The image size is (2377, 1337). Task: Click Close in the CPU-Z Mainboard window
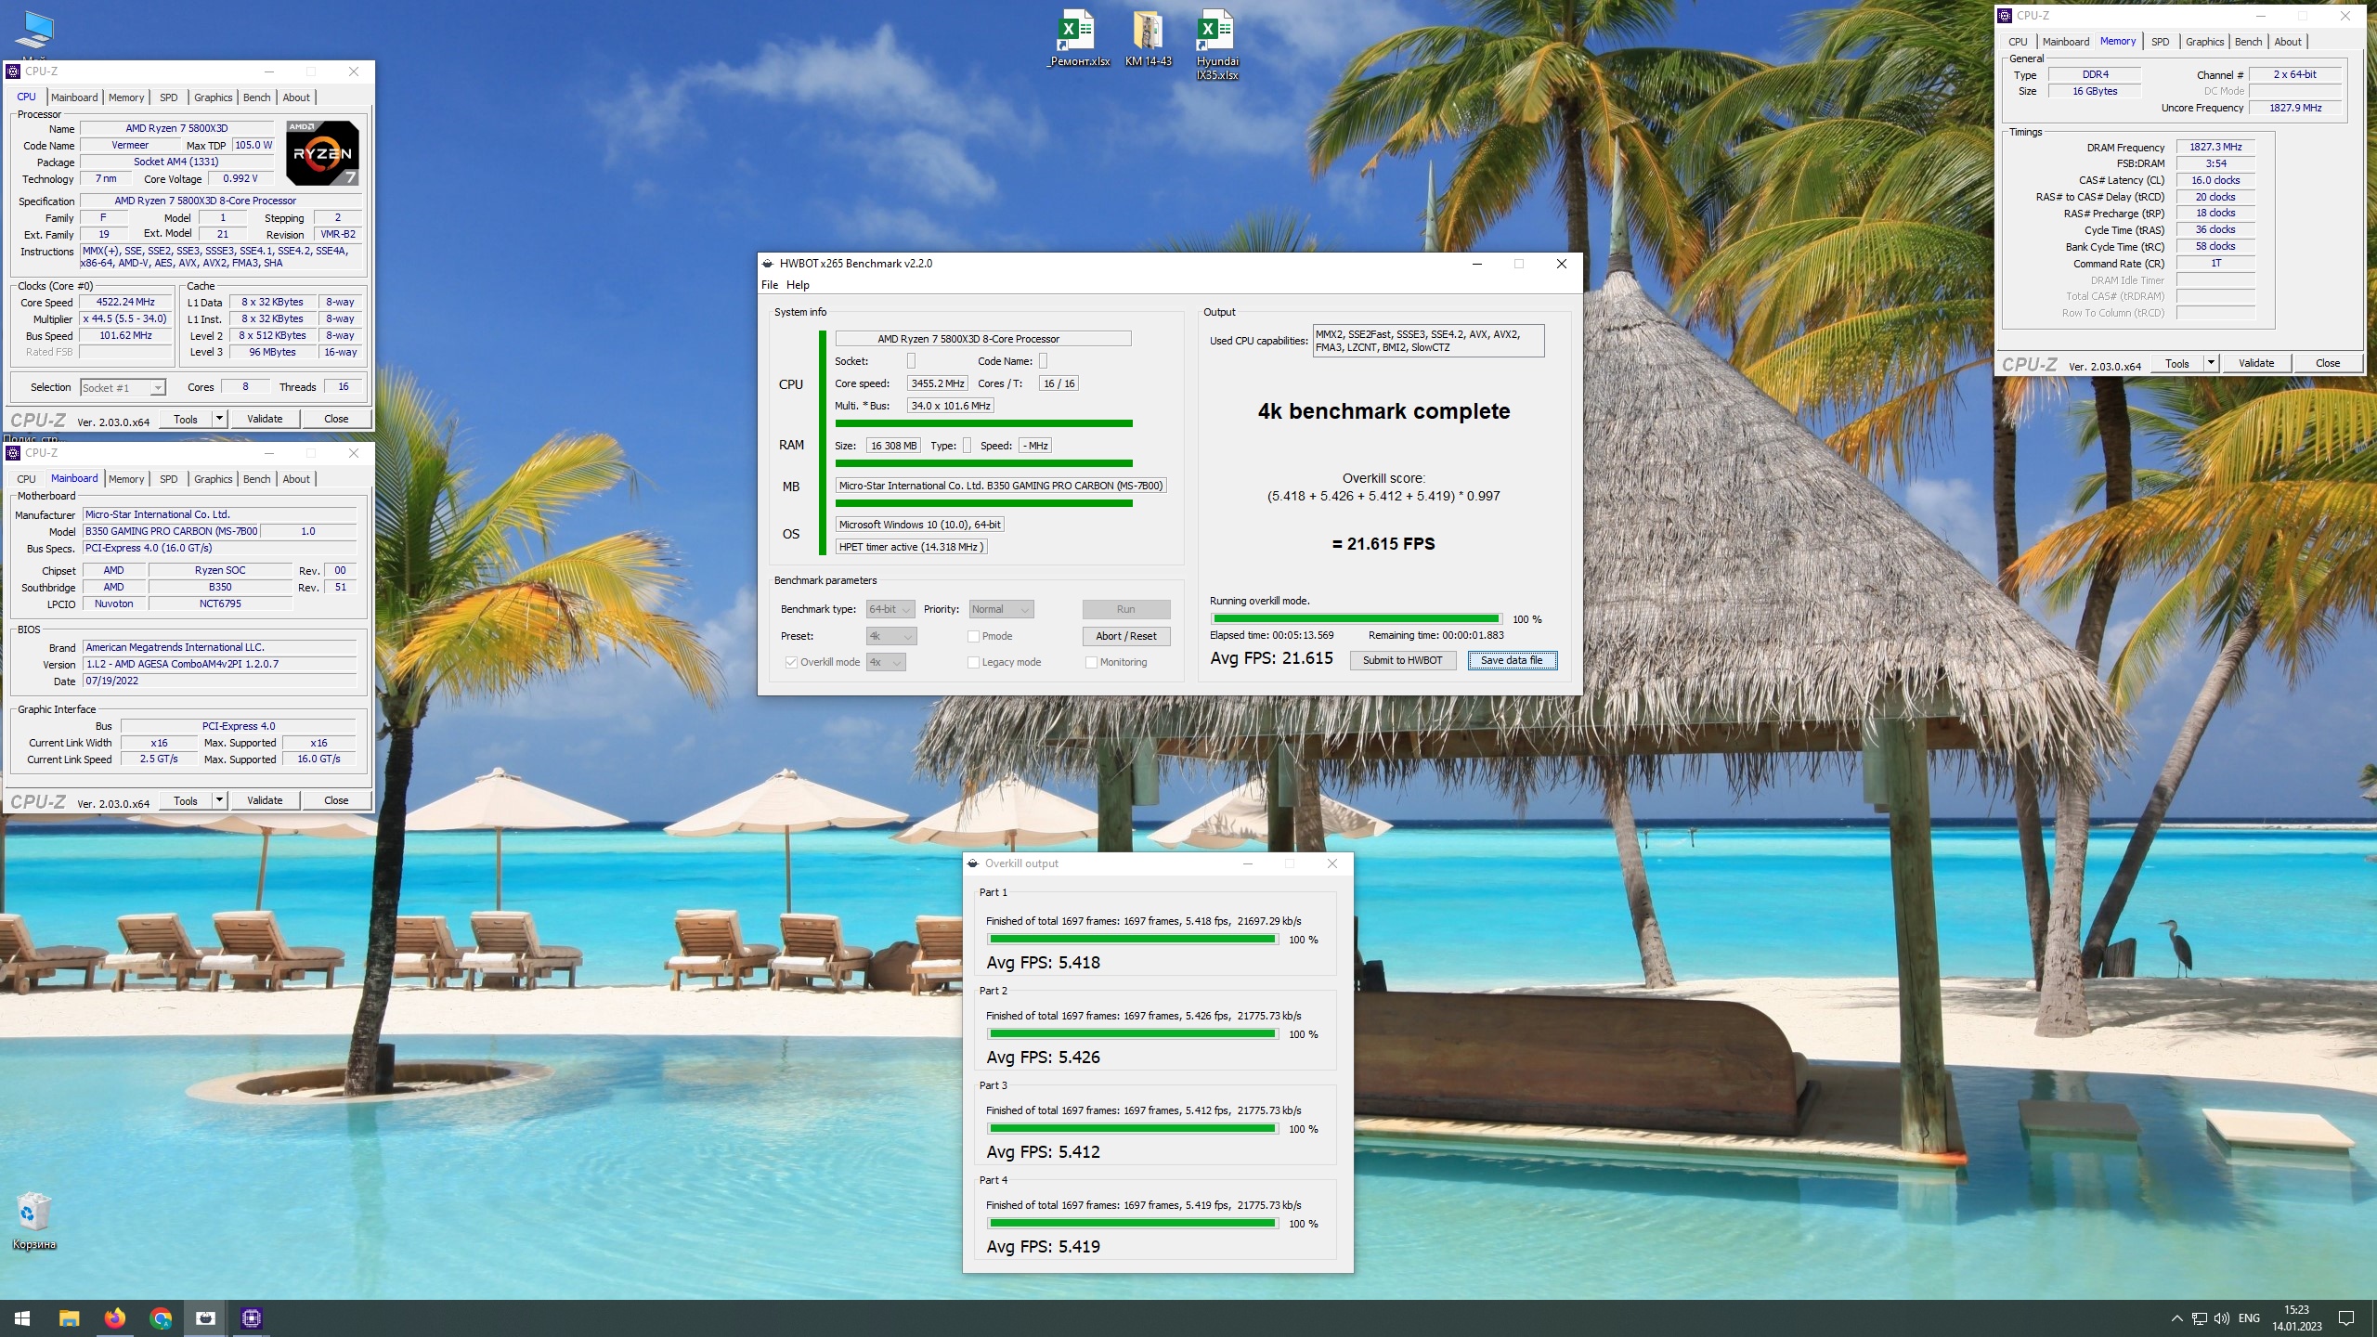point(336,800)
